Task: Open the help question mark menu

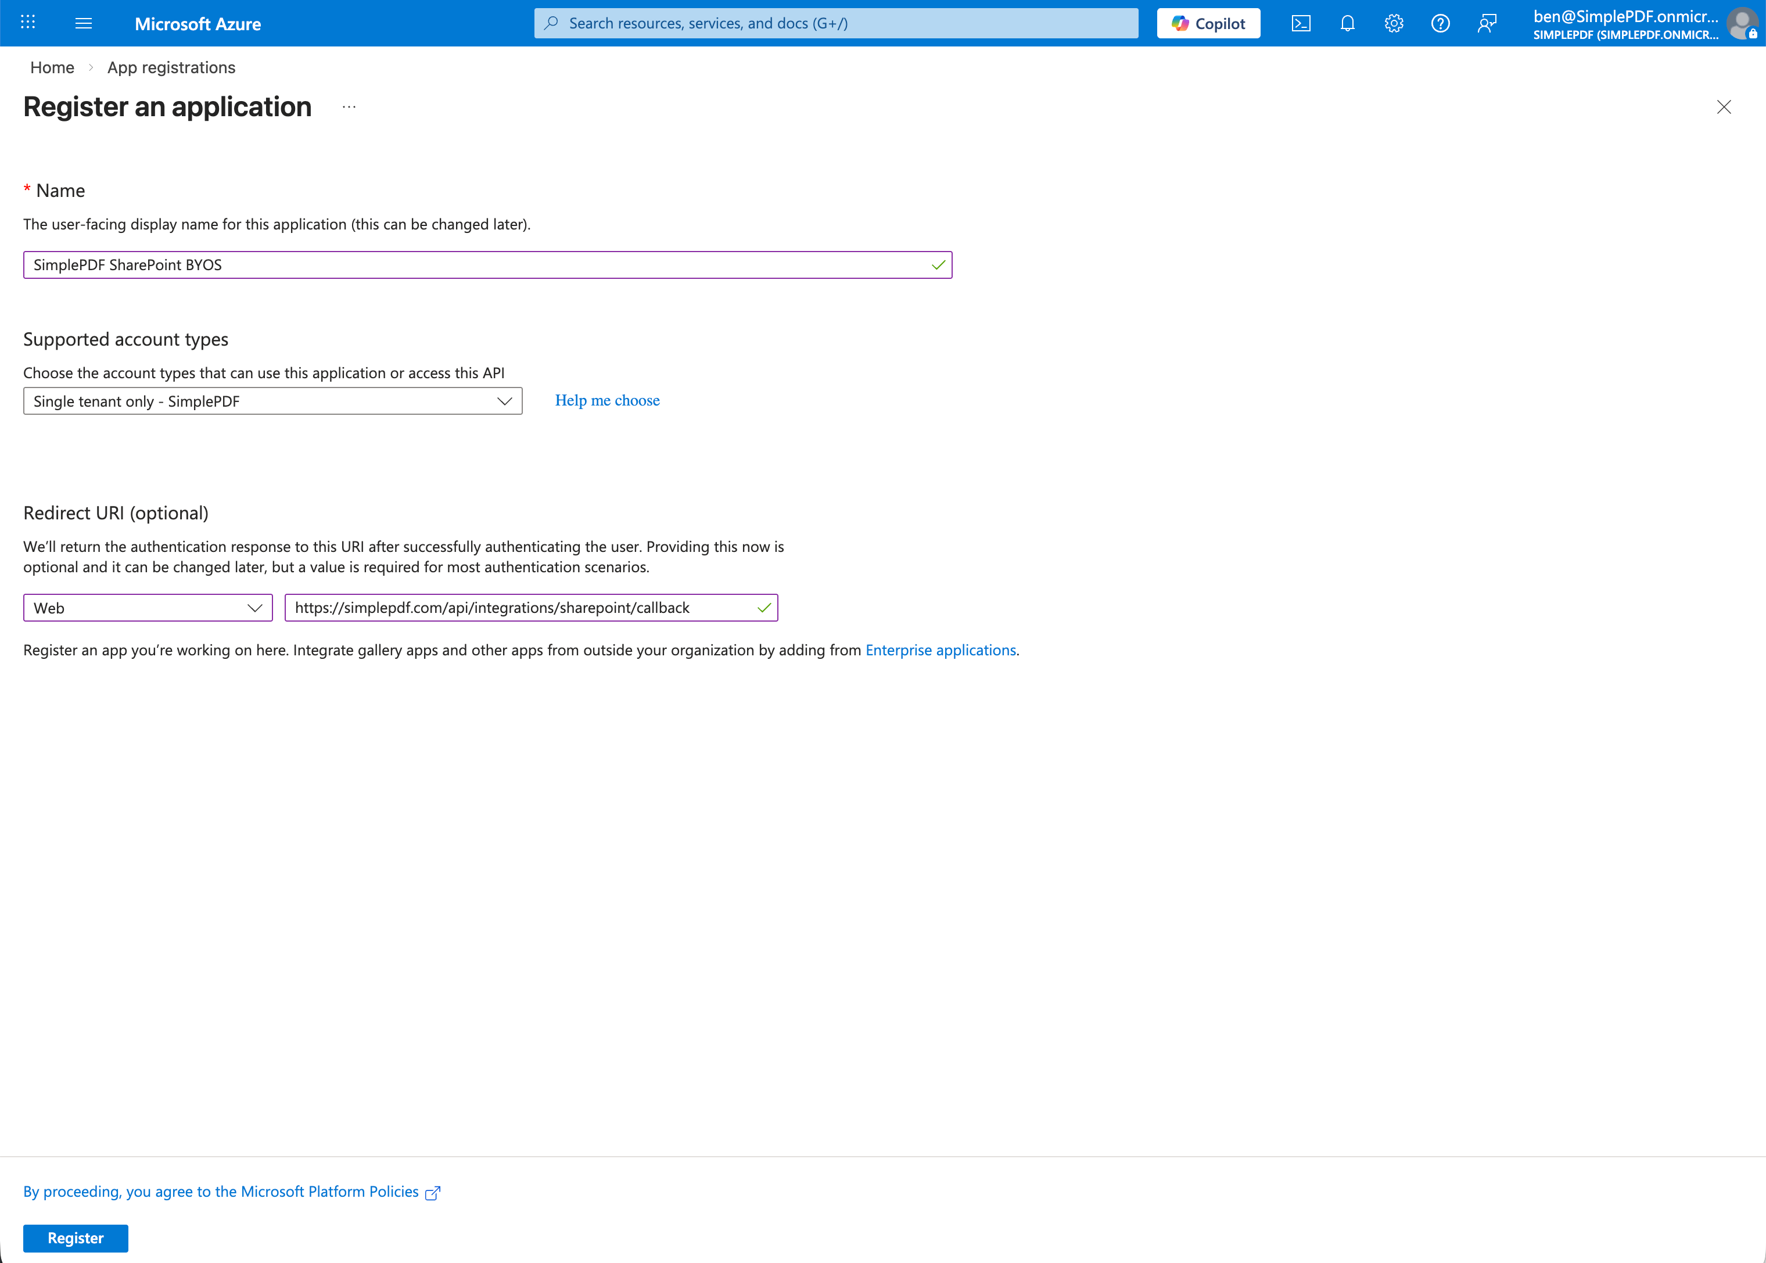Action: [1440, 23]
